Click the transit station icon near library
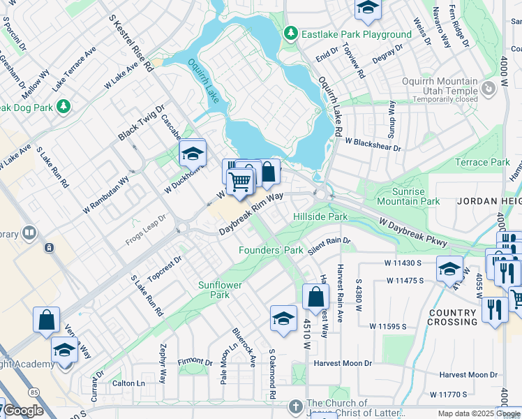This screenshot has width=522, height=419. (50, 248)
